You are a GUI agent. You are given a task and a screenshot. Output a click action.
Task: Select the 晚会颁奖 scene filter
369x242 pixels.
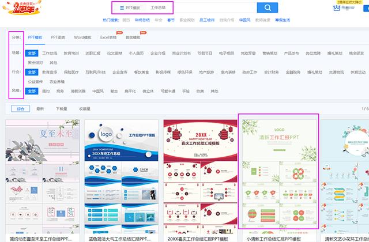click(x=356, y=53)
